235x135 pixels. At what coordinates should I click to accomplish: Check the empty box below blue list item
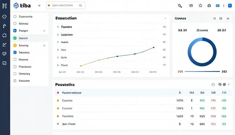point(15,59)
